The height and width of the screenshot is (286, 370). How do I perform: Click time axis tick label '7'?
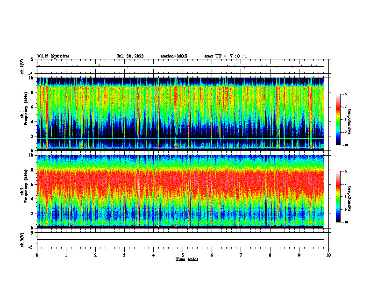coord(241,255)
